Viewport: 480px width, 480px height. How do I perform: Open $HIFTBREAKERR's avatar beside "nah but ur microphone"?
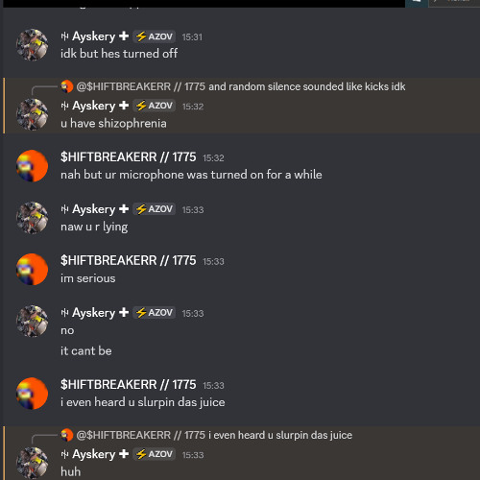pyautogui.click(x=32, y=166)
